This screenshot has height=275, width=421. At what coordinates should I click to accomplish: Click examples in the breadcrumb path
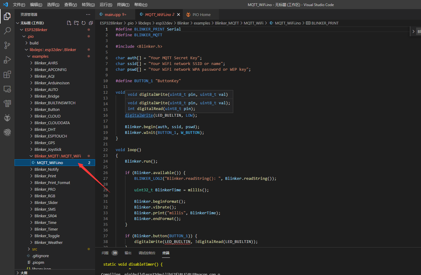pyautogui.click(x=202, y=23)
